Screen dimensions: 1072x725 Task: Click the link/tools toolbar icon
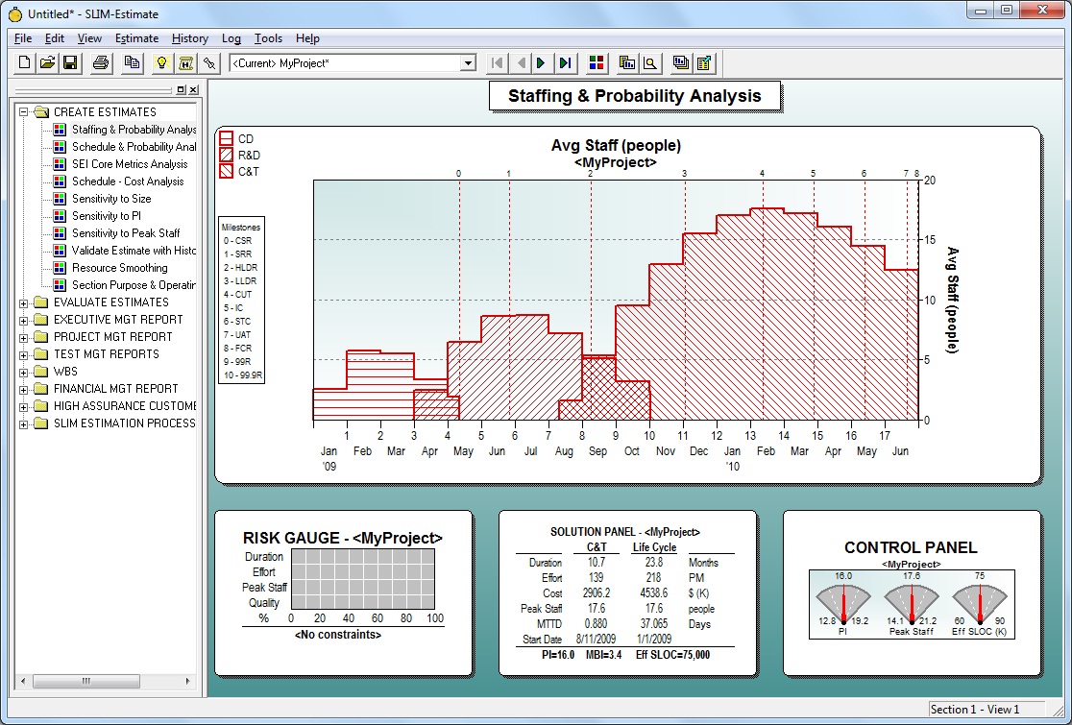click(209, 62)
